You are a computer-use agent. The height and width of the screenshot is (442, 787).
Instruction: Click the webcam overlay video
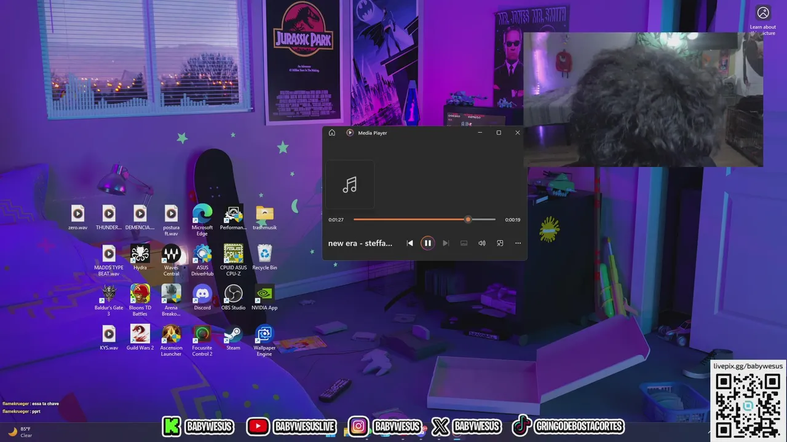click(x=643, y=99)
